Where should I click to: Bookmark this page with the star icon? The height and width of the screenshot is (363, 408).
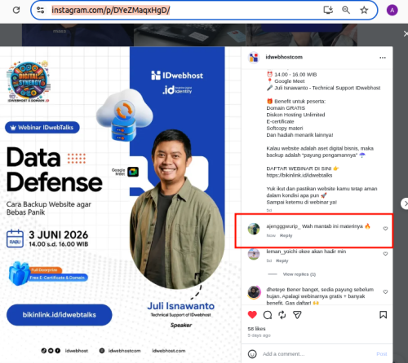coord(364,11)
